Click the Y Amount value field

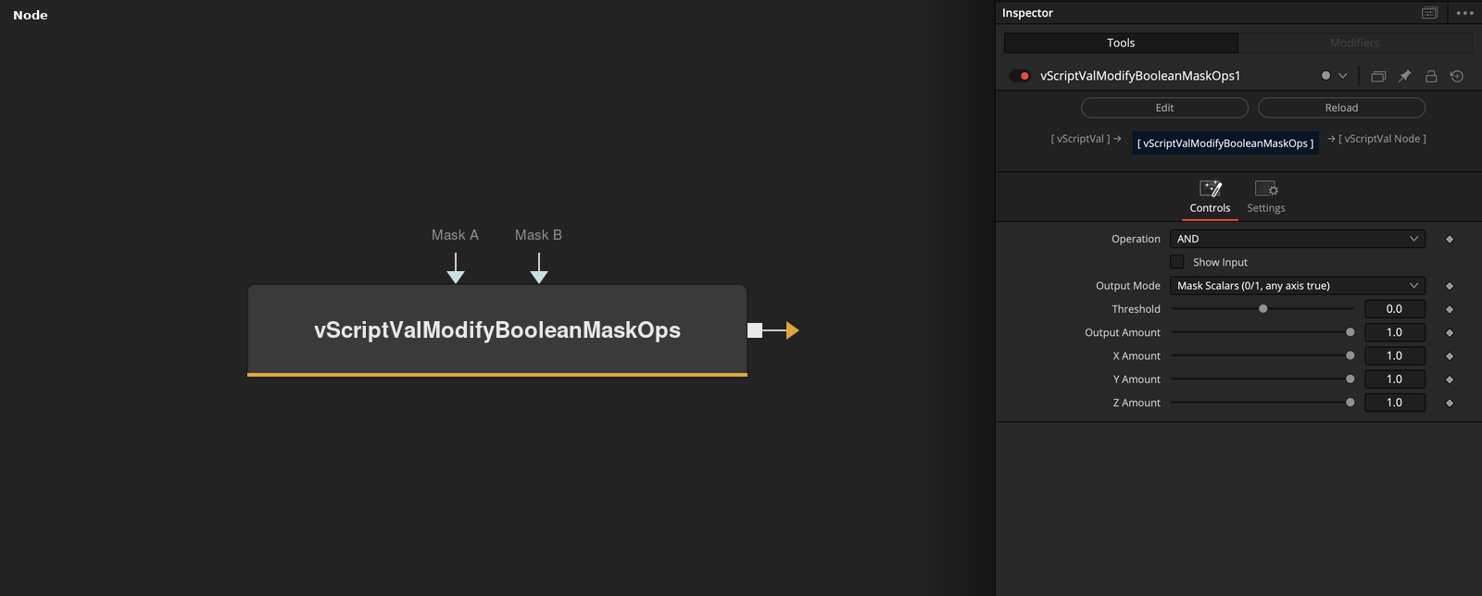pyautogui.click(x=1394, y=379)
